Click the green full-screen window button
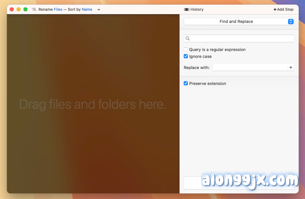This screenshot has width=305, height=199. (x=25, y=10)
